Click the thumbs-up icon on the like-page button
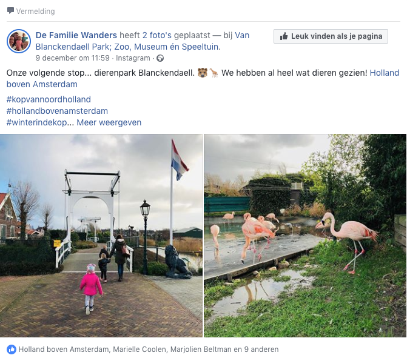The width and height of the screenshot is (407, 361). 284,36
